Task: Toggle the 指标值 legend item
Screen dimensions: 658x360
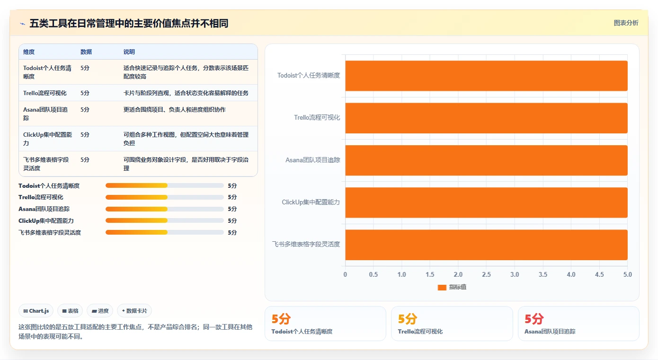Action: pos(452,287)
